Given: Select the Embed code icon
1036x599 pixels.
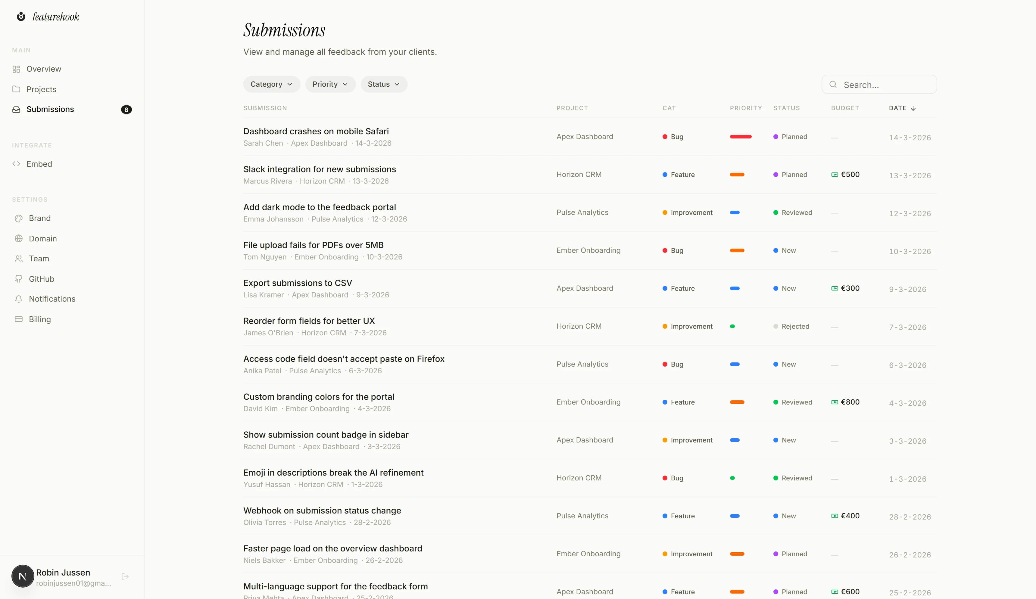Looking at the screenshot, I should coord(17,163).
